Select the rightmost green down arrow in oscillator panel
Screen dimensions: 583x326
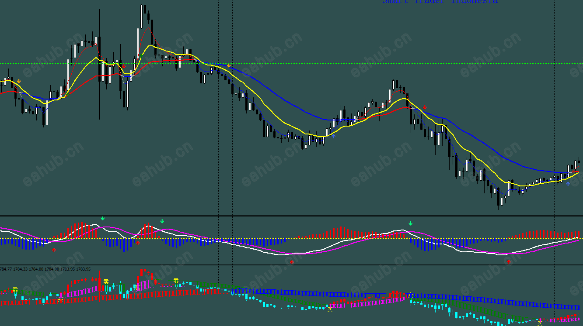tap(410, 223)
